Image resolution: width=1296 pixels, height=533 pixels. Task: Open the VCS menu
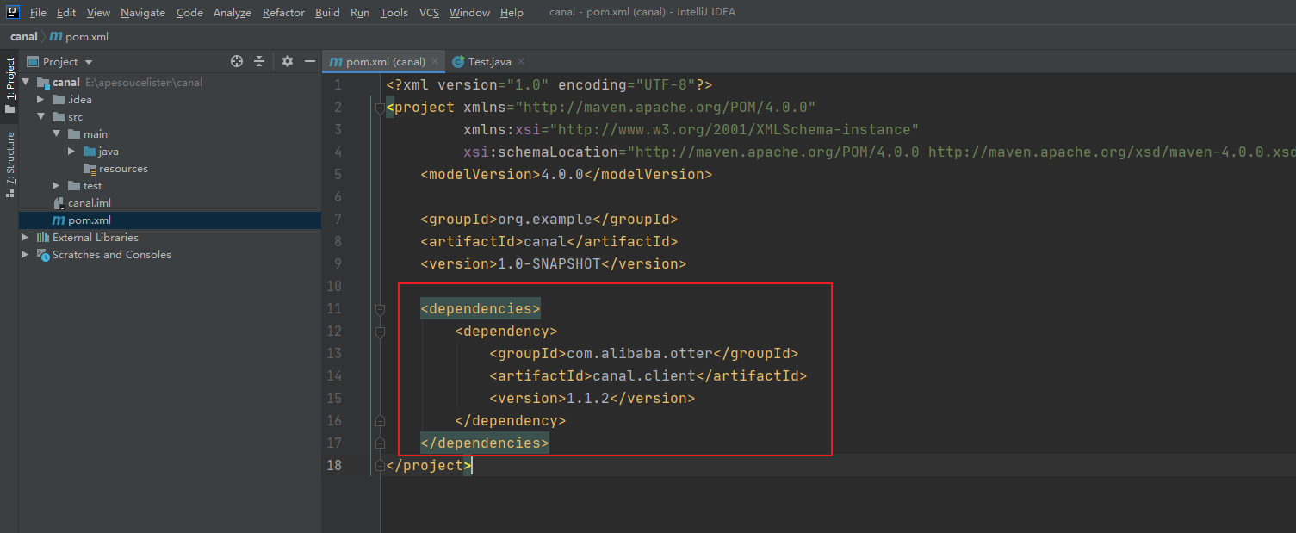429,13
